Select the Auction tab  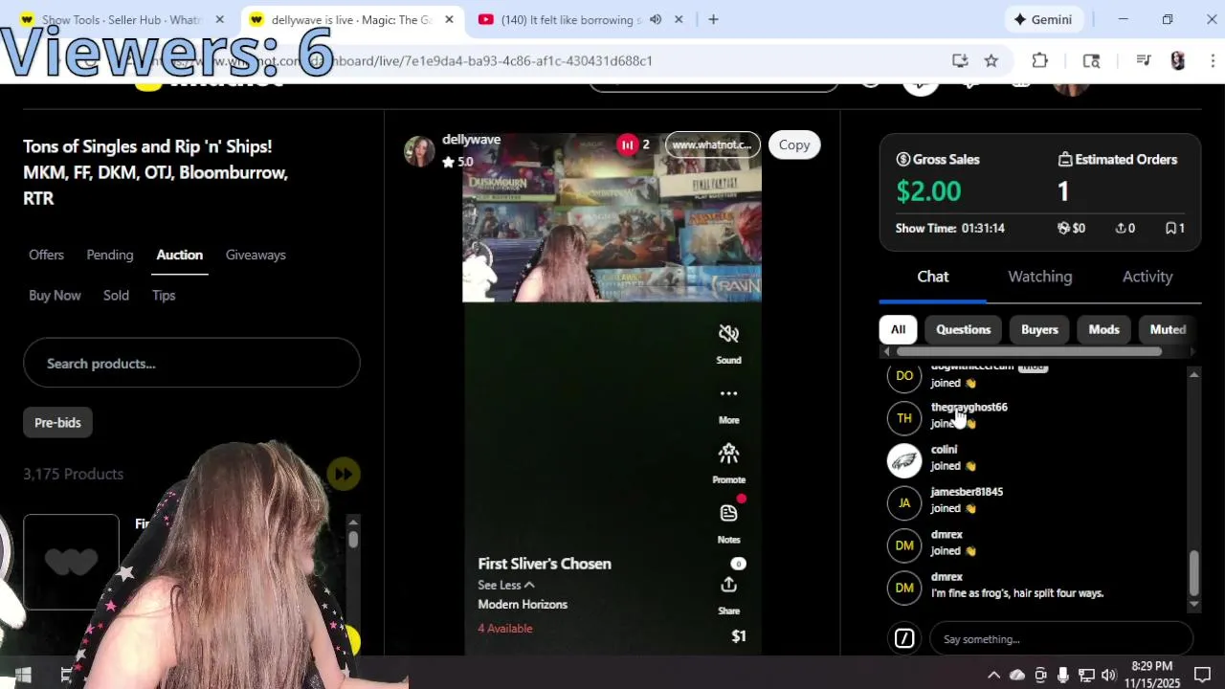pos(179,255)
